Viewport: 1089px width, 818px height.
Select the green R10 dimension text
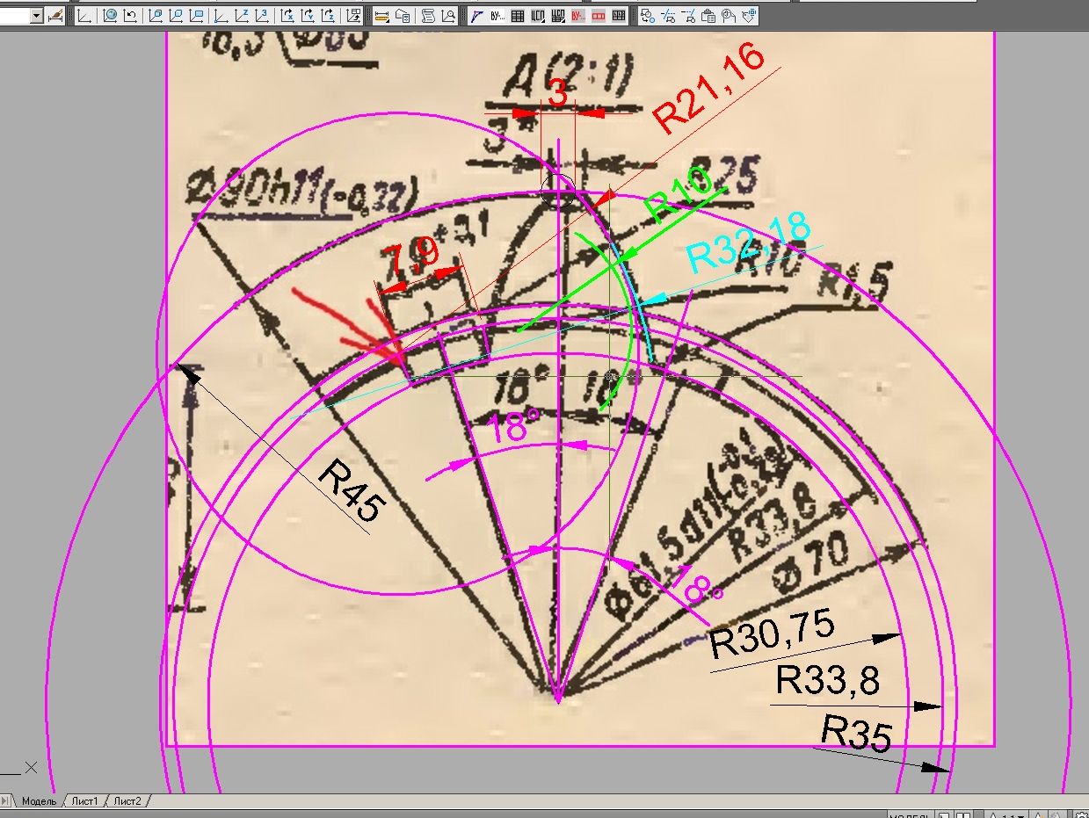click(678, 195)
